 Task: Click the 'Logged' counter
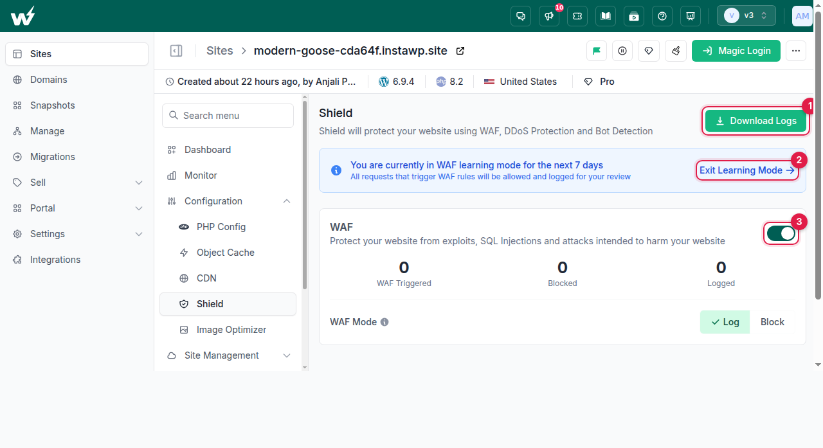[721, 273]
